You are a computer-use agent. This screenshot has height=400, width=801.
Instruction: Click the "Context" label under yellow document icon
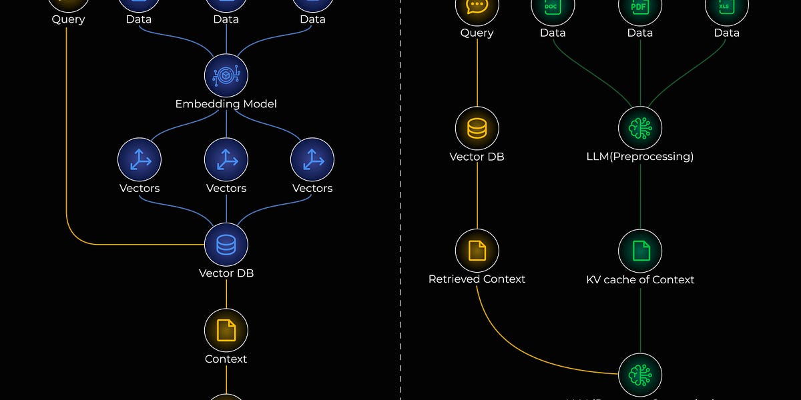click(x=226, y=359)
